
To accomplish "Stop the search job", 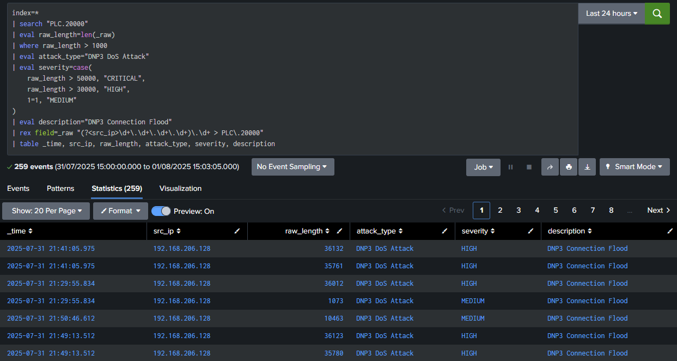I will tap(529, 167).
